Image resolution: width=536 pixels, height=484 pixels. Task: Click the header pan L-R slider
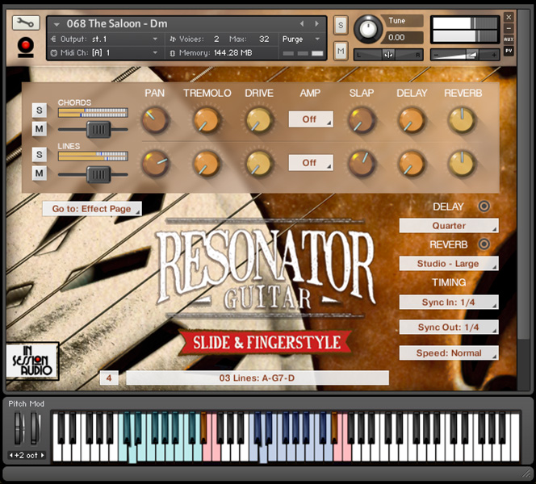click(x=388, y=55)
